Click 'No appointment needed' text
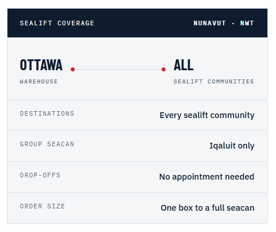This screenshot has width=276, height=232. click(x=207, y=177)
